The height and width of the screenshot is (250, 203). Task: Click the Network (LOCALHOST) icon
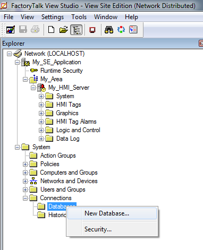click(18, 54)
